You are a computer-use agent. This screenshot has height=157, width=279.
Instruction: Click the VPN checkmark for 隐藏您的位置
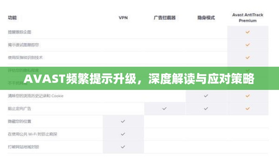pyautogui.click(x=123, y=121)
